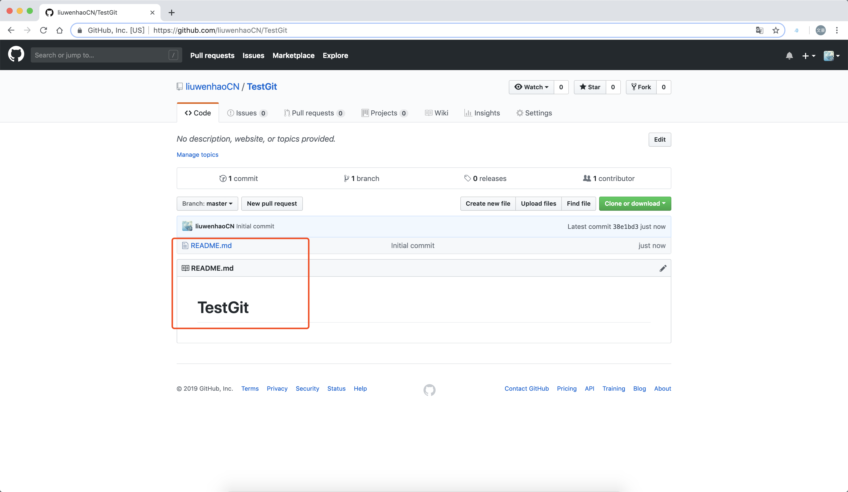848x492 pixels.
Task: Expand Clone or download dropdown
Action: click(x=635, y=204)
